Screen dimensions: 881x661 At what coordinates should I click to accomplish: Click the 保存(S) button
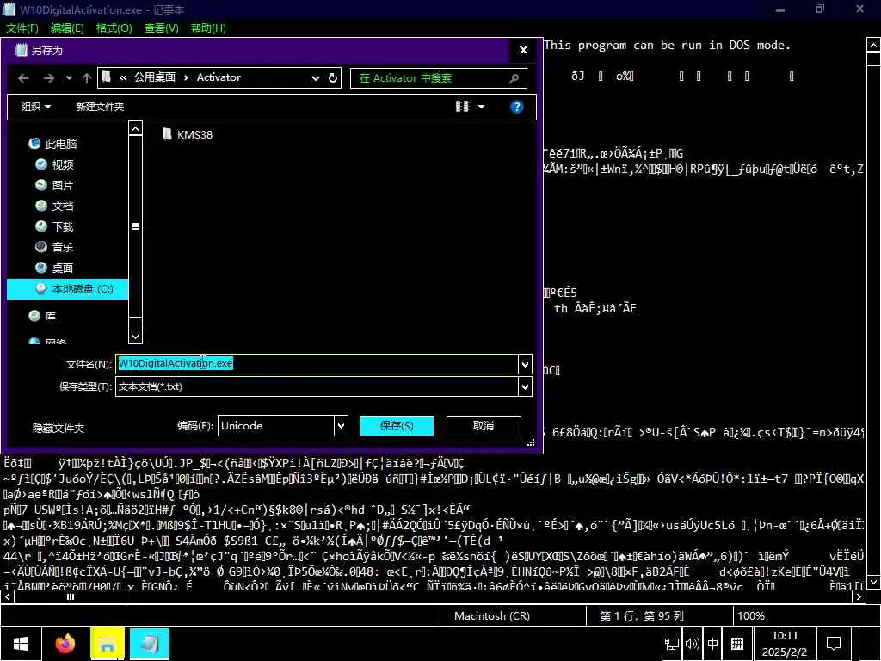point(397,426)
